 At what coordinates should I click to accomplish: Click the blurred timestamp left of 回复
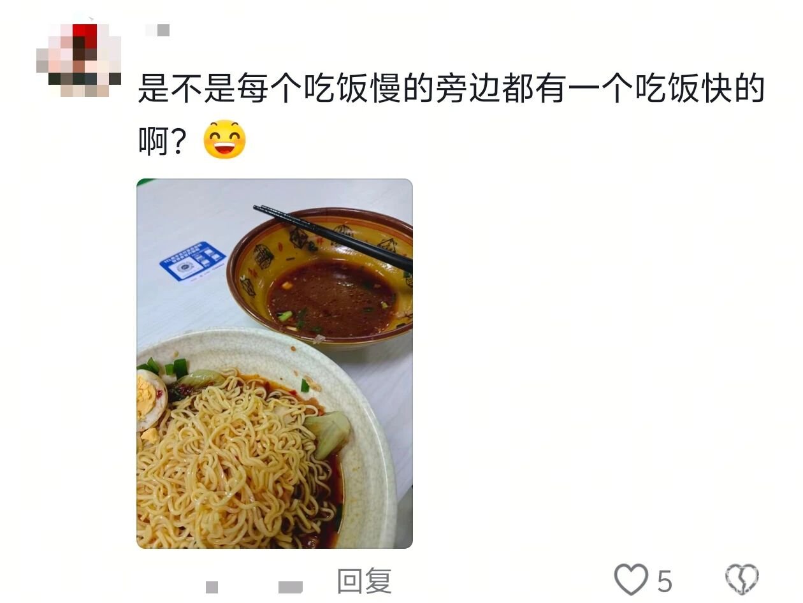click(x=212, y=586)
